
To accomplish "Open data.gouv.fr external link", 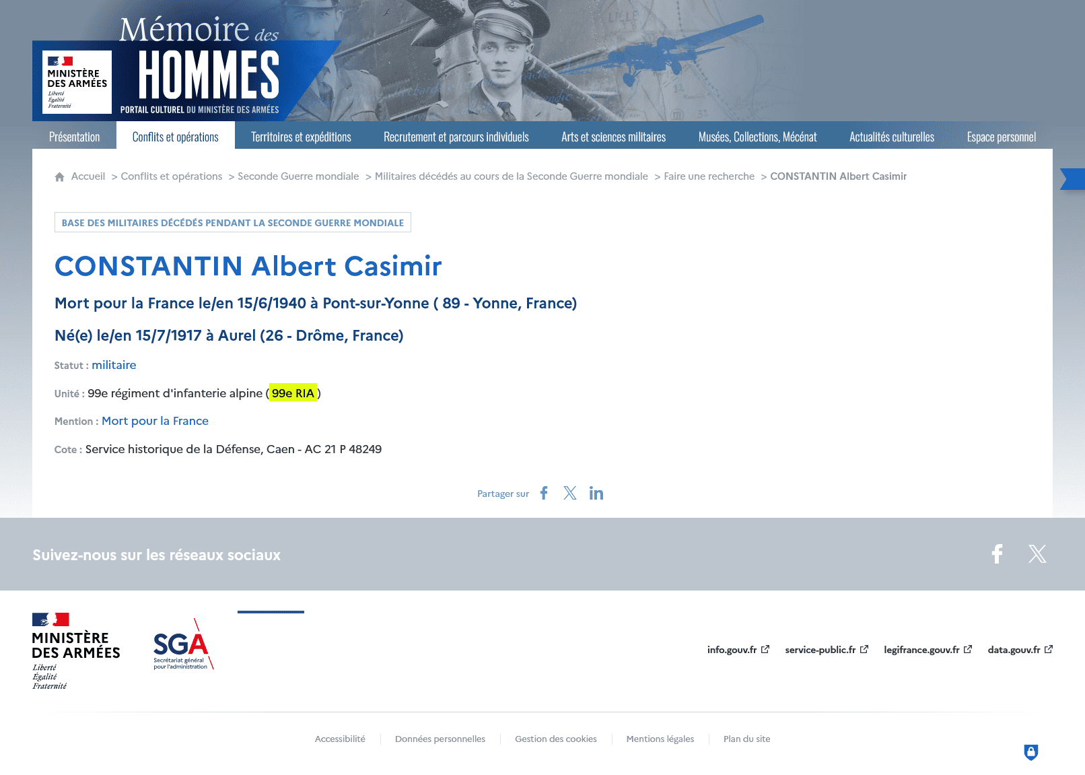I will click(x=1020, y=650).
